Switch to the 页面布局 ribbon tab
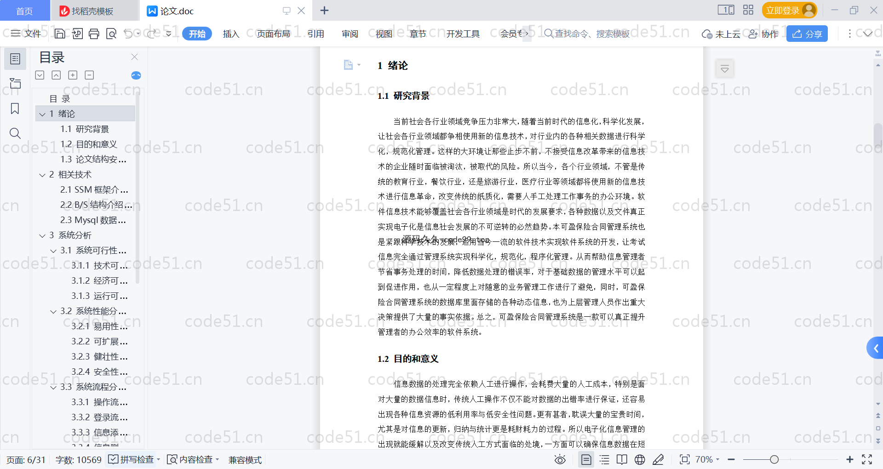Screen dimensions: 883x469 (x=273, y=34)
